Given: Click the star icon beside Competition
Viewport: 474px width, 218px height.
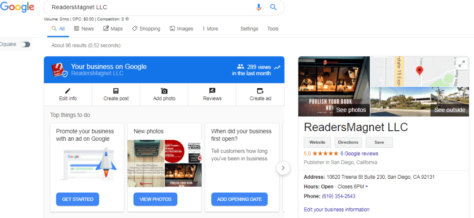Looking at the screenshot, I should point(127,18).
